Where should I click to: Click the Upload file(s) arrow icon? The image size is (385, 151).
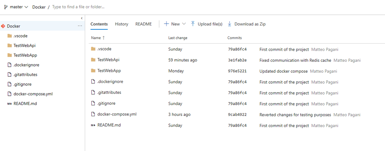click(x=193, y=24)
